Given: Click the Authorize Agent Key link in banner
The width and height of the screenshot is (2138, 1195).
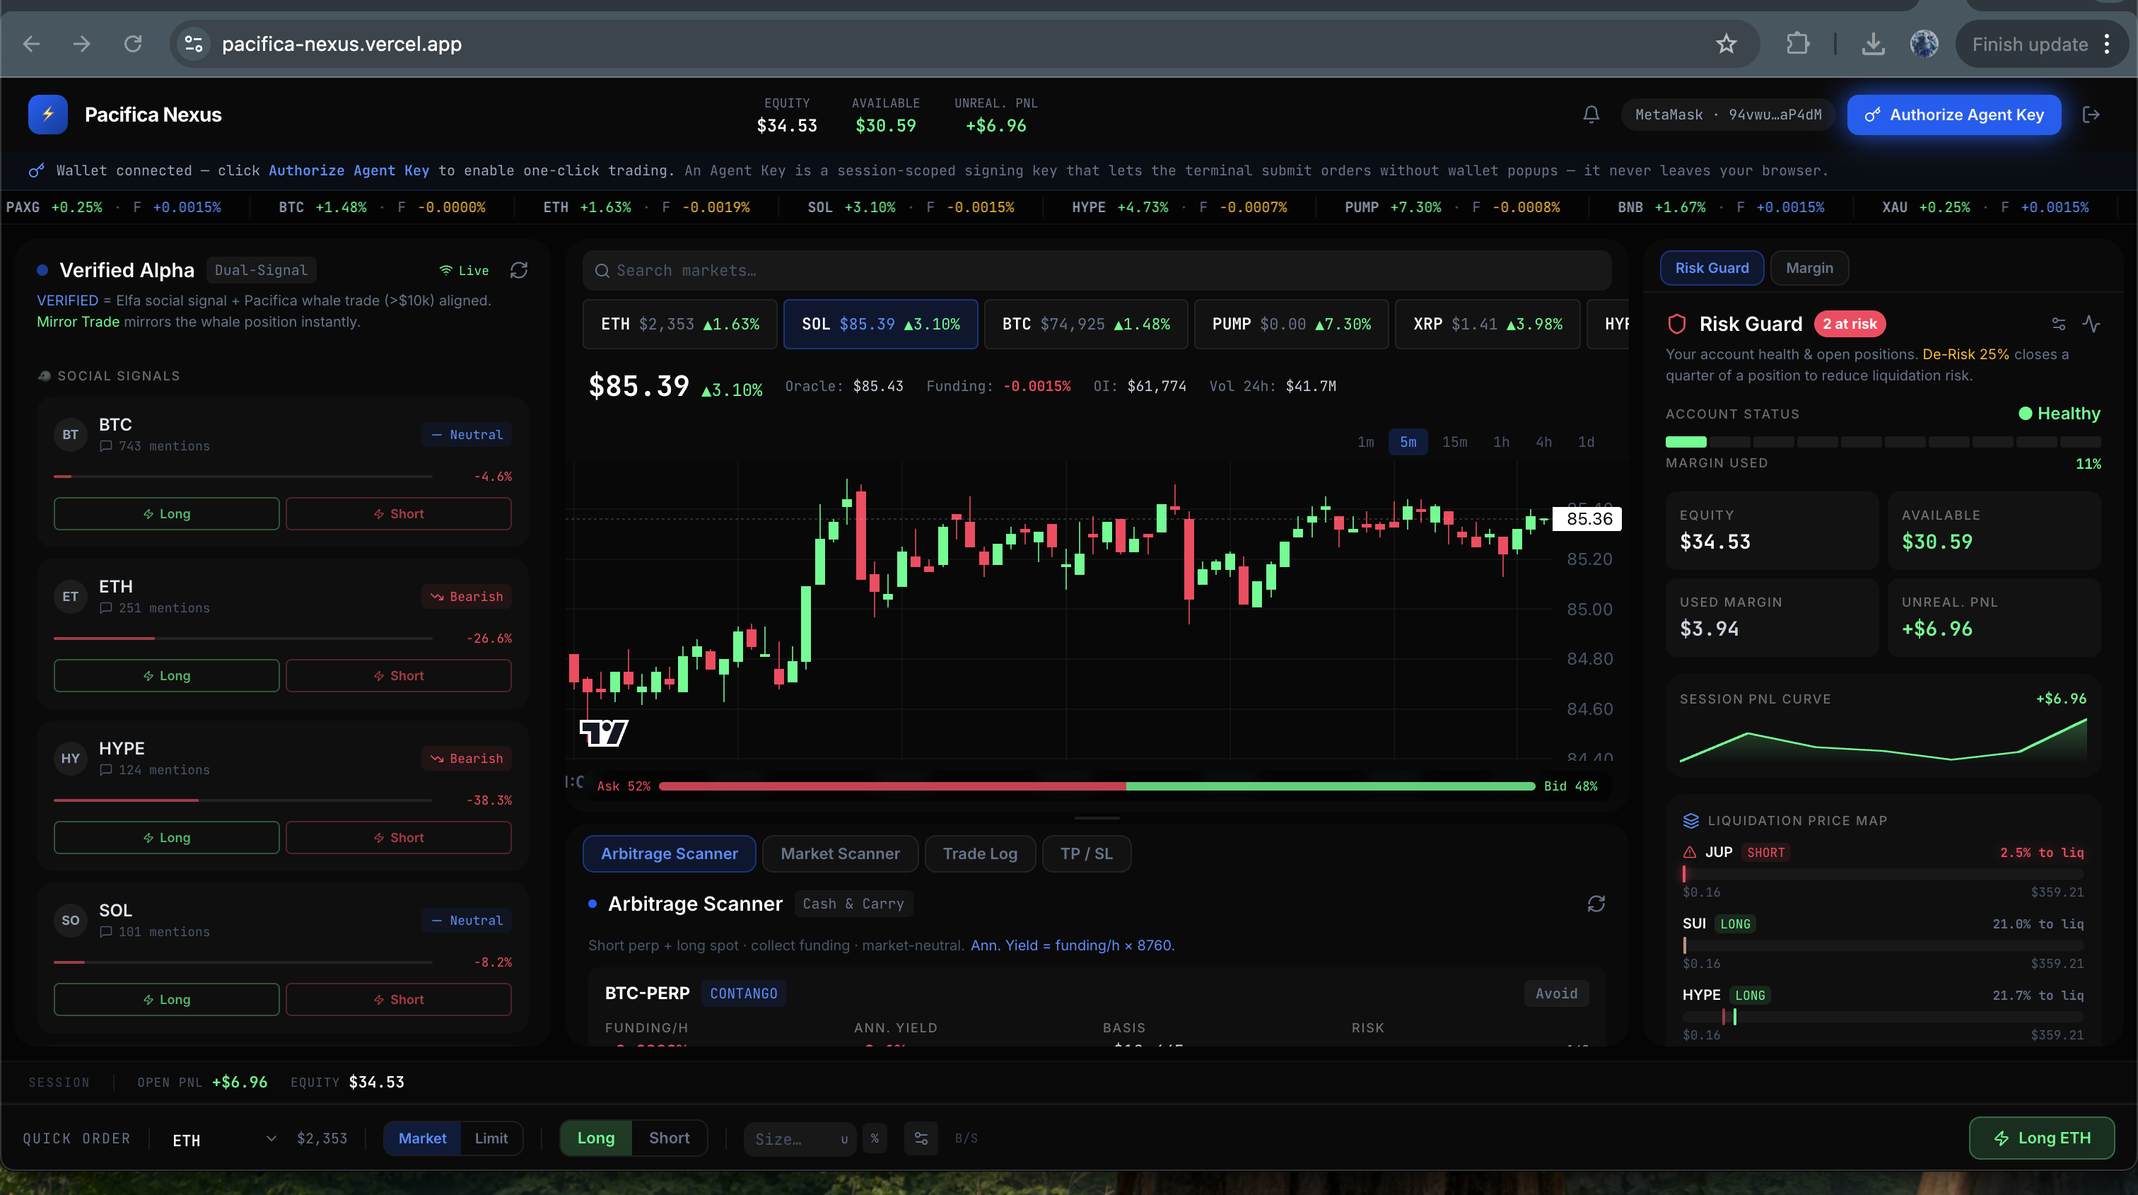Looking at the screenshot, I should point(349,170).
